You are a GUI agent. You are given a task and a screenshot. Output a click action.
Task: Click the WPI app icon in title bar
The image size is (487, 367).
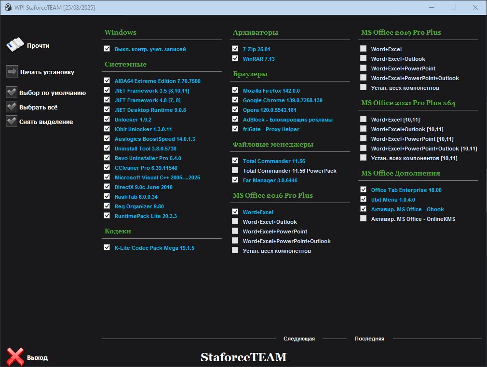tap(8, 7)
